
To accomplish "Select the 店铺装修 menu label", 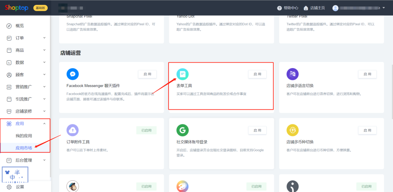I will pyautogui.click(x=24, y=111).
